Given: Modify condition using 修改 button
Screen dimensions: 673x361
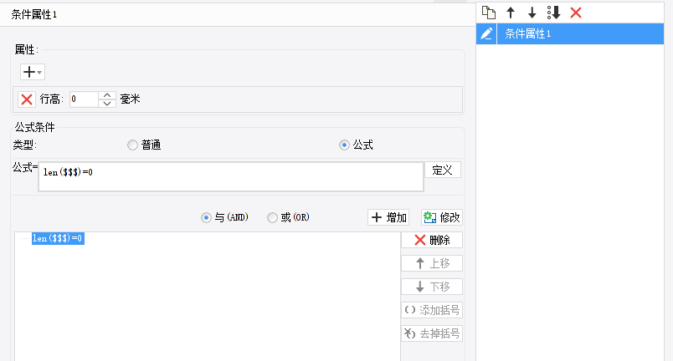Looking at the screenshot, I should [442, 217].
